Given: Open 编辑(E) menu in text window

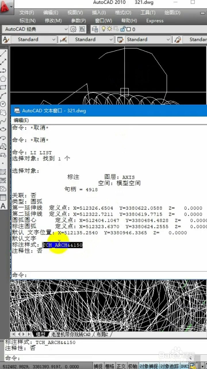Looking at the screenshot, I should [x=21, y=120].
